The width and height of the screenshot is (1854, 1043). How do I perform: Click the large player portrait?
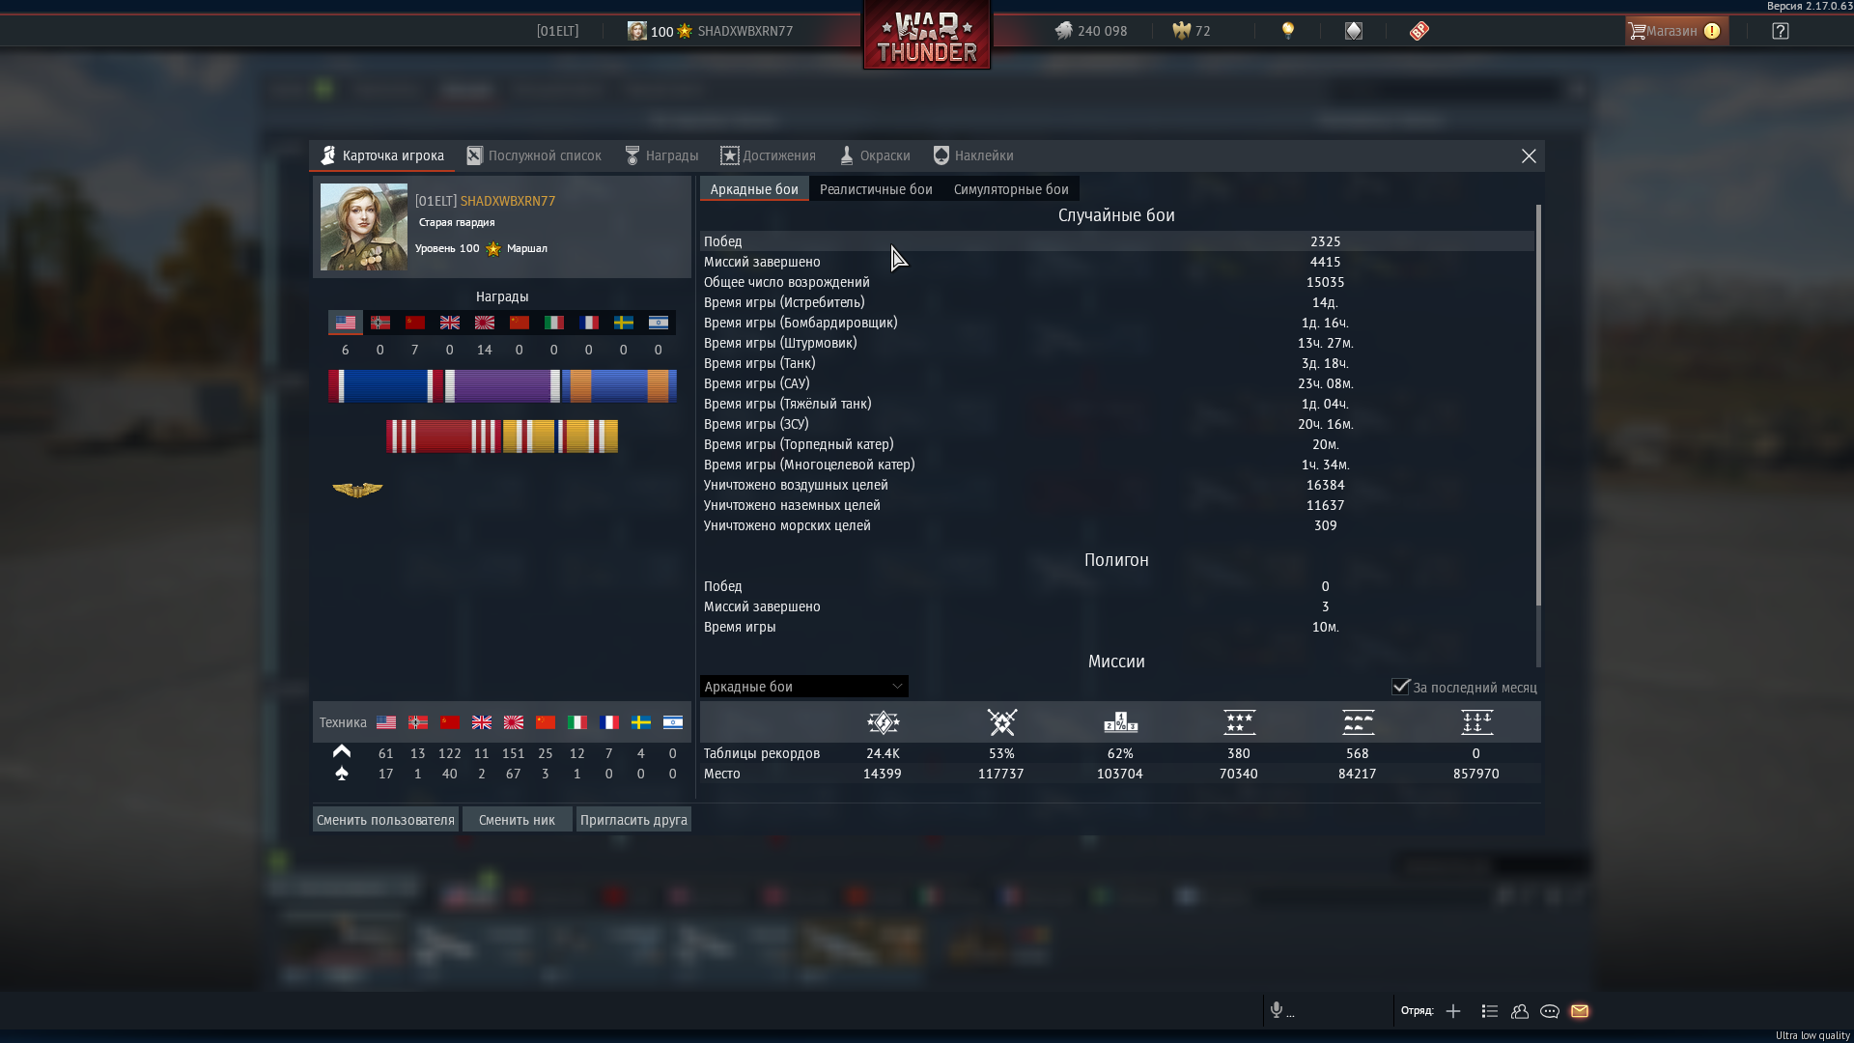click(364, 227)
